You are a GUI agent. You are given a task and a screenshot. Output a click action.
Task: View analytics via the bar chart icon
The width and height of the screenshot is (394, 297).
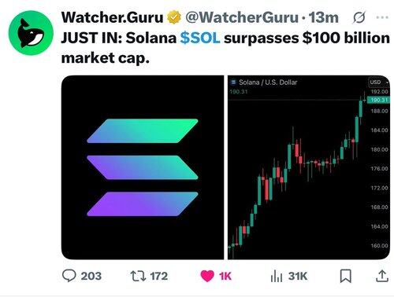click(277, 276)
